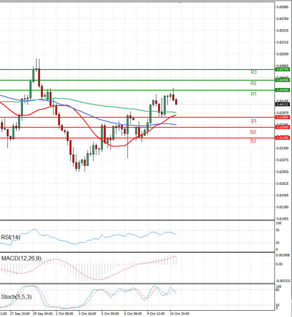Click the 0.65090 price axis value
The image size is (292, 317).
(x=282, y=54)
